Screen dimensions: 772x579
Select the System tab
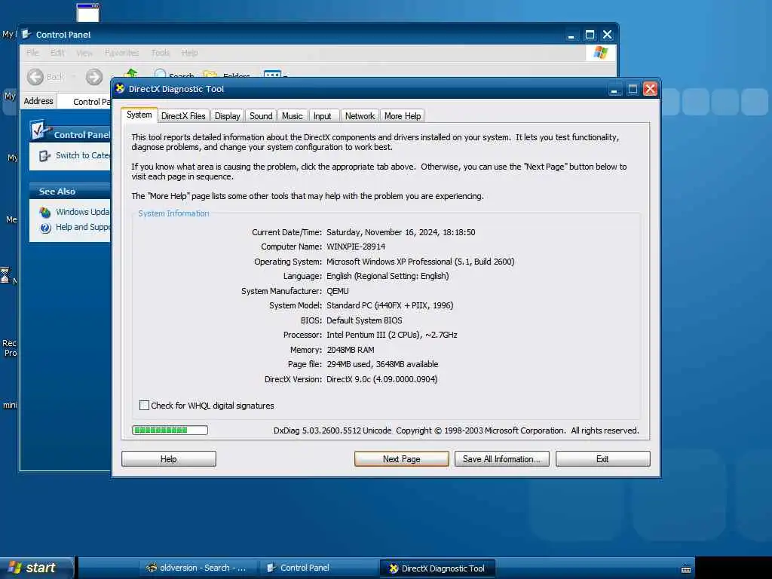point(139,115)
